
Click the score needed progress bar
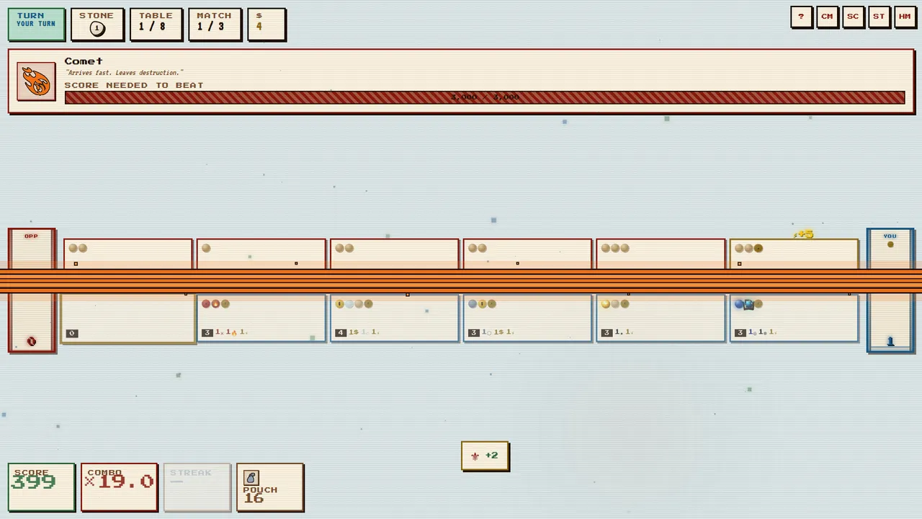tap(485, 97)
